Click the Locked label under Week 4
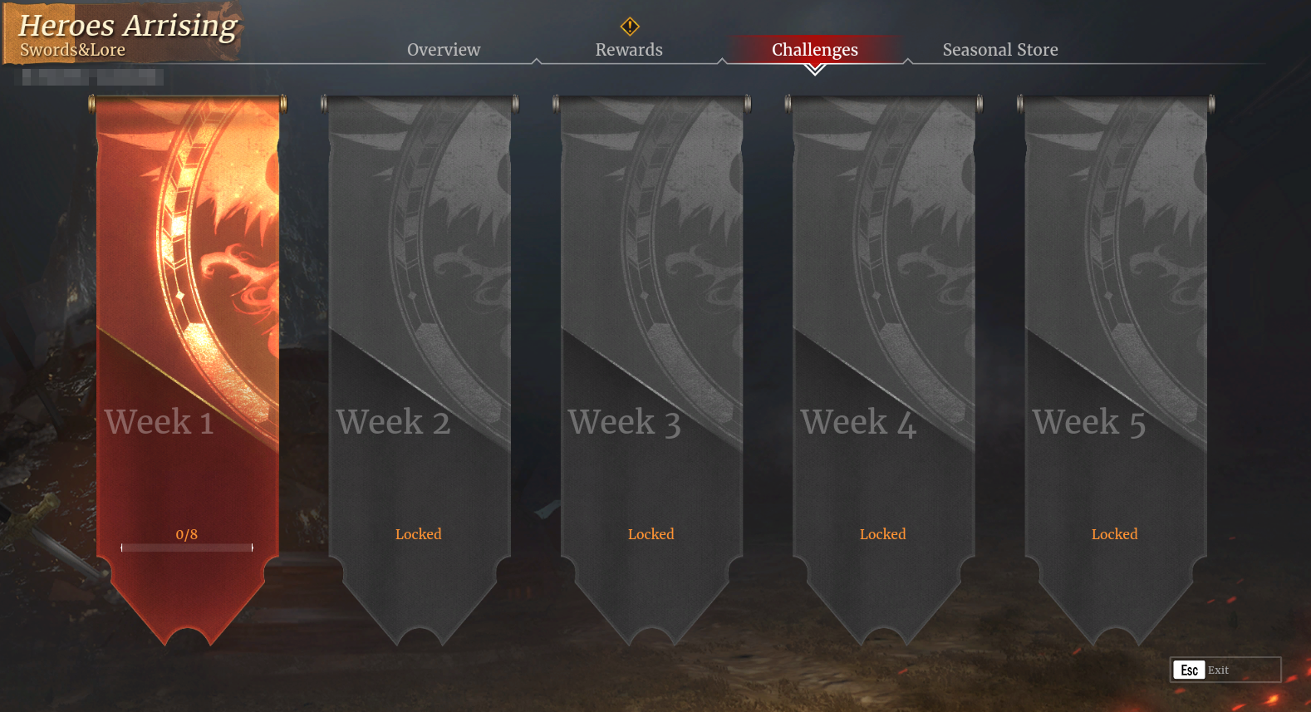Image resolution: width=1311 pixels, height=712 pixels. [x=883, y=534]
